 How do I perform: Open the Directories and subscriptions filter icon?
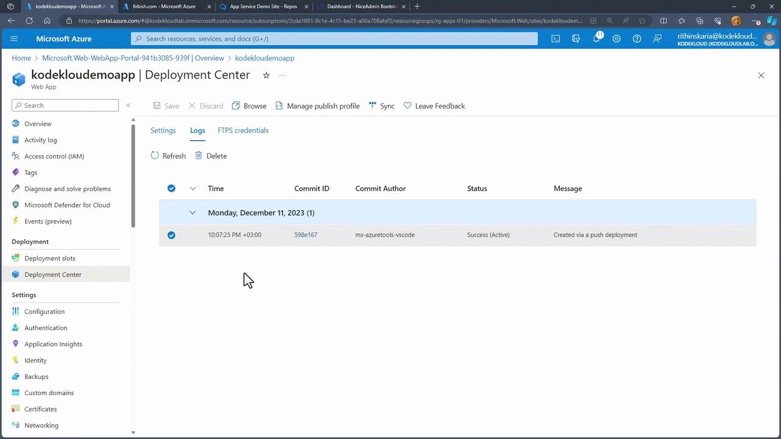(575, 38)
